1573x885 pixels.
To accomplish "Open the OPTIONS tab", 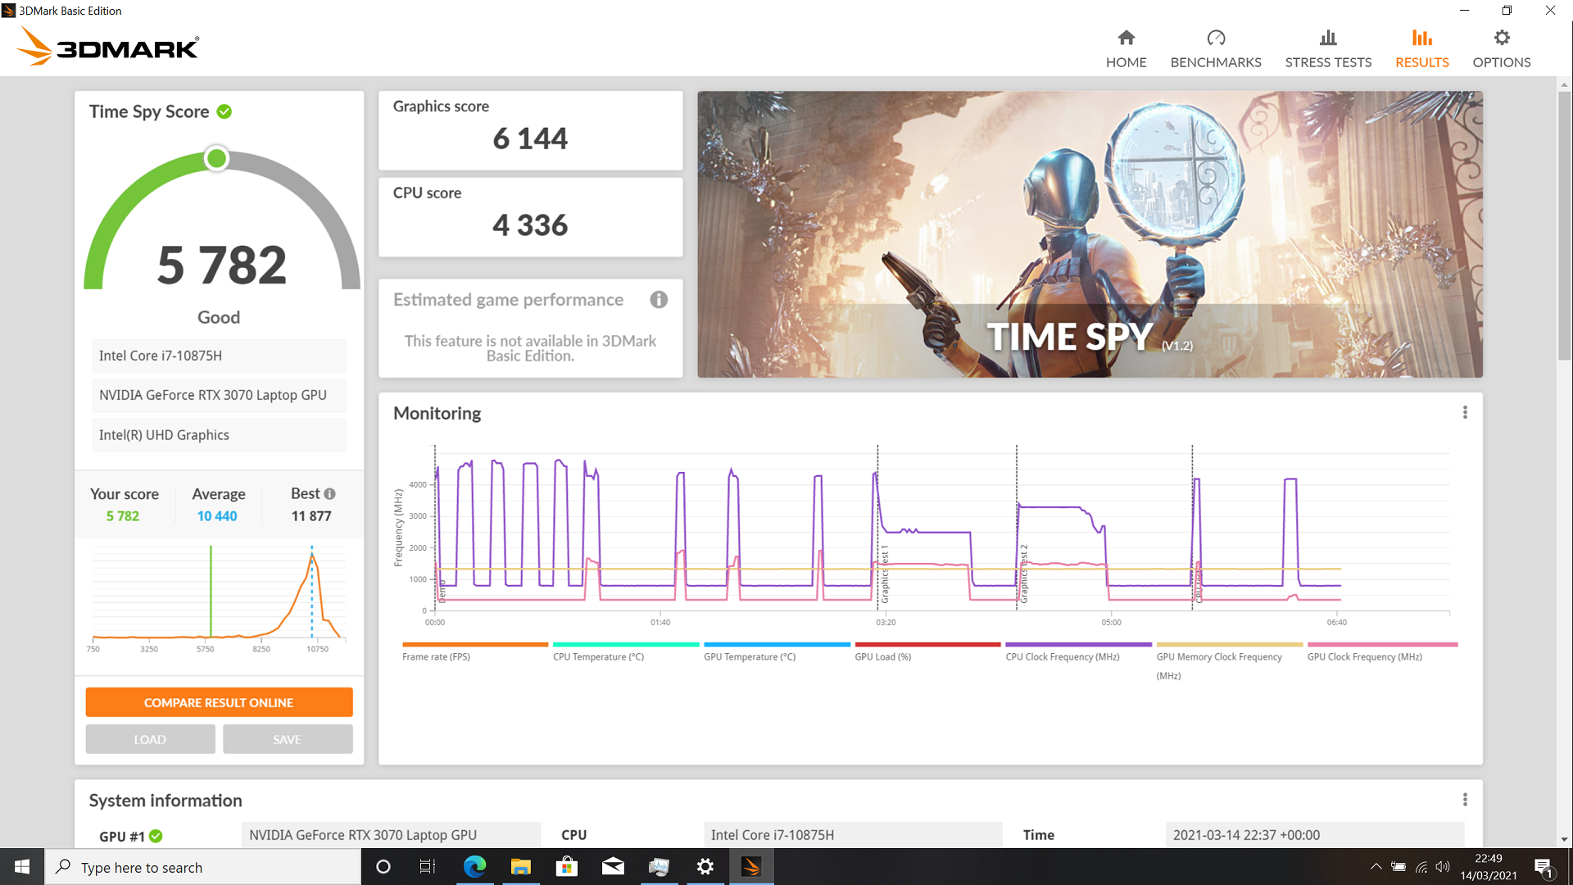I will (x=1501, y=49).
